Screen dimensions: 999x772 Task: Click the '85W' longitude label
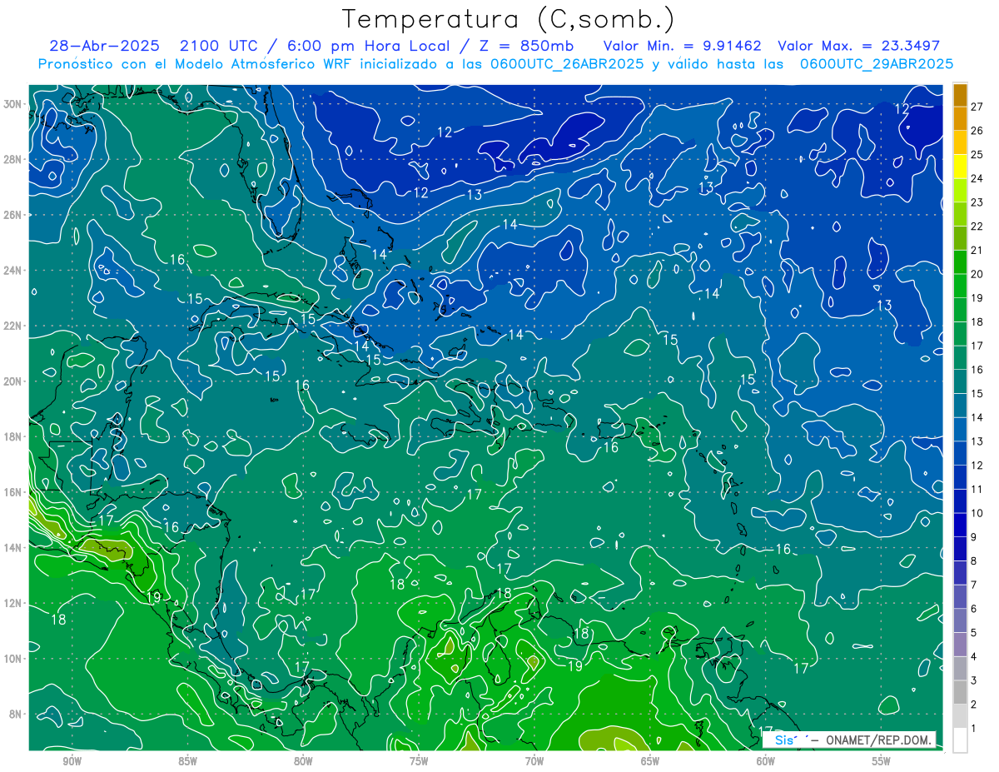click(x=188, y=761)
